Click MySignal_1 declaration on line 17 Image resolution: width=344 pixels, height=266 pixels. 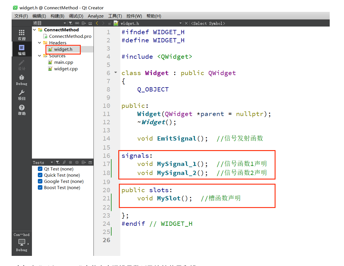(x=177, y=164)
